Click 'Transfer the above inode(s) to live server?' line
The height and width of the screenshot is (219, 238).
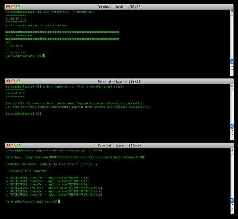pos(52,164)
